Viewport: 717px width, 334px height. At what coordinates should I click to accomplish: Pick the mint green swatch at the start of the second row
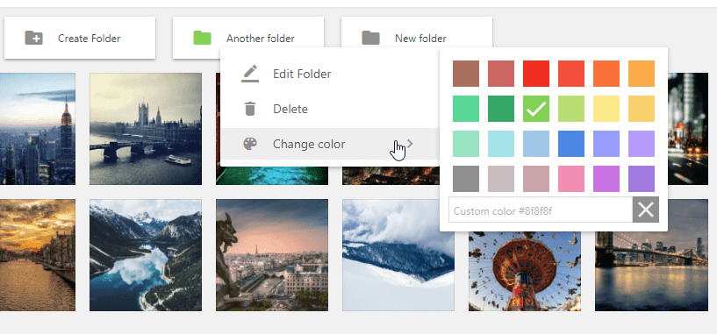[x=466, y=109]
